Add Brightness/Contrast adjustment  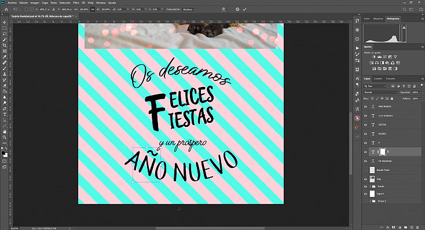[x=374, y=57]
